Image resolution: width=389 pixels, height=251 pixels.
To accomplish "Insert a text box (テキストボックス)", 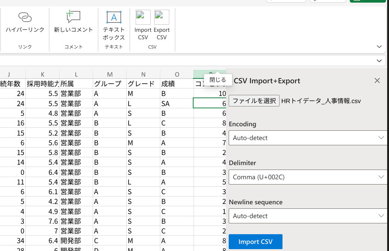I will pyautogui.click(x=114, y=22).
